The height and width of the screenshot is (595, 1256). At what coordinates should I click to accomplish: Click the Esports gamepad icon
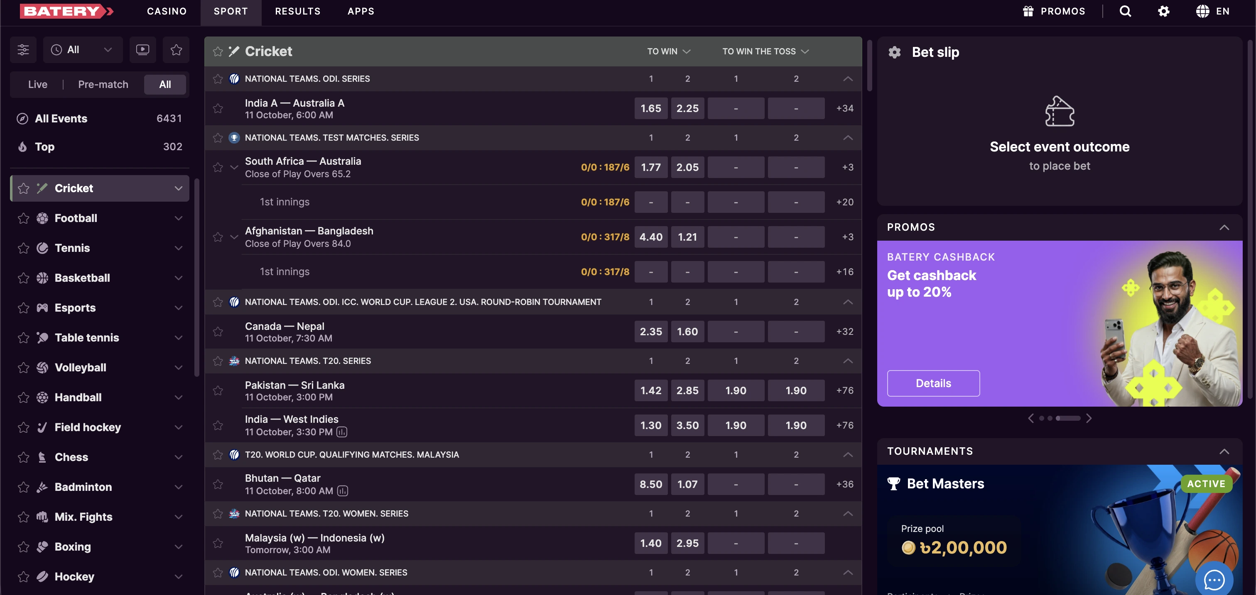42,308
